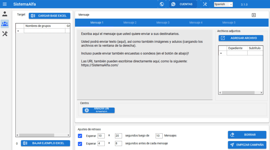Click the left arrow of attachments scrollbar
The height and width of the screenshot is (150, 270).
(220, 93)
